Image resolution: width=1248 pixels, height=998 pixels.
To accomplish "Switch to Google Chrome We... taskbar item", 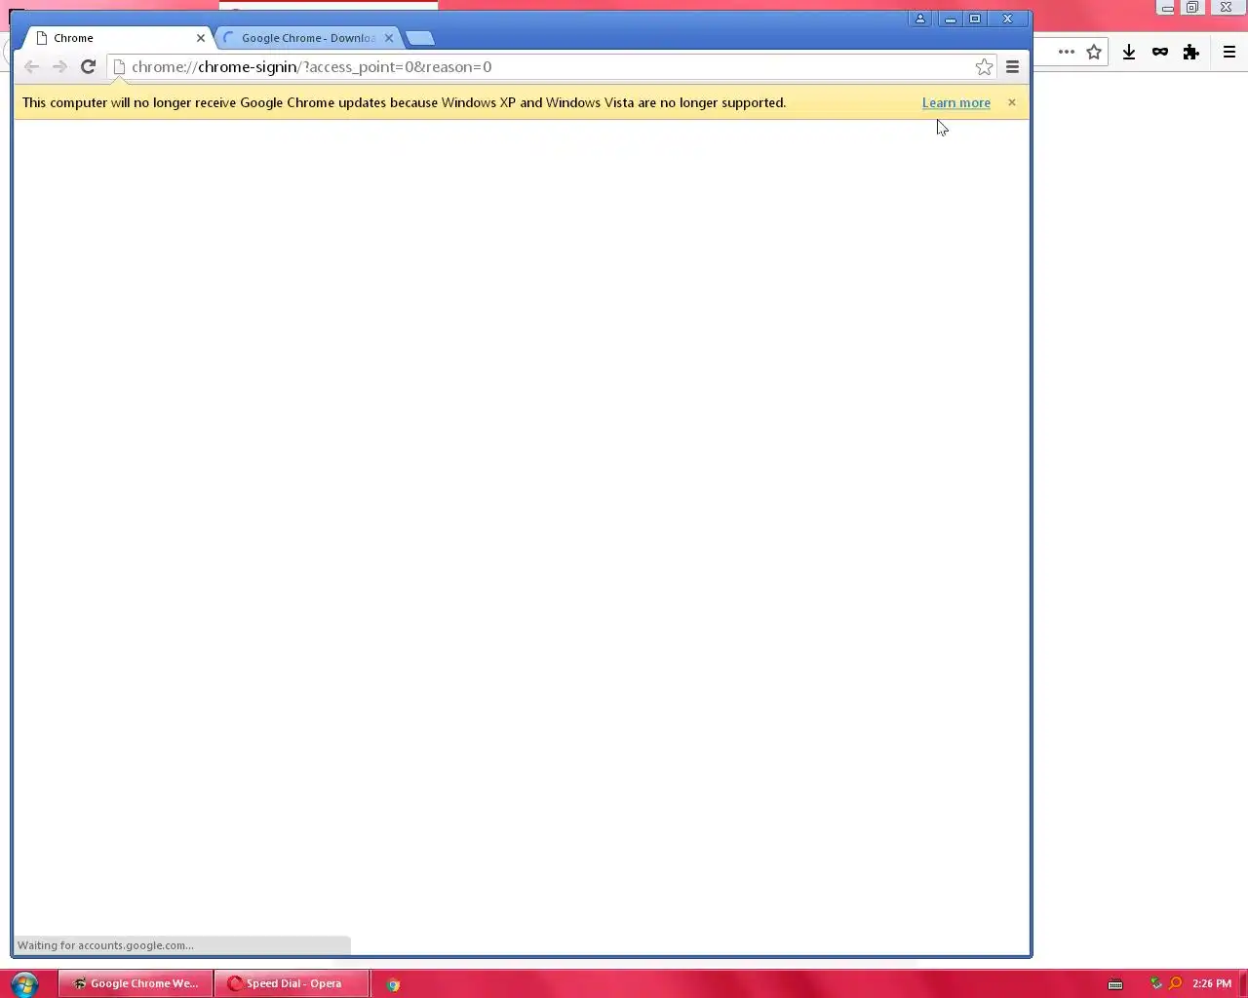I will pyautogui.click(x=135, y=983).
